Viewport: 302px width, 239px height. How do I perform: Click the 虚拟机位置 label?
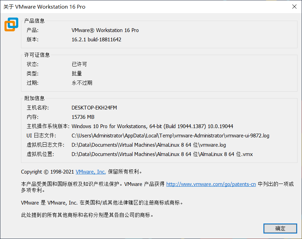pos(40,154)
